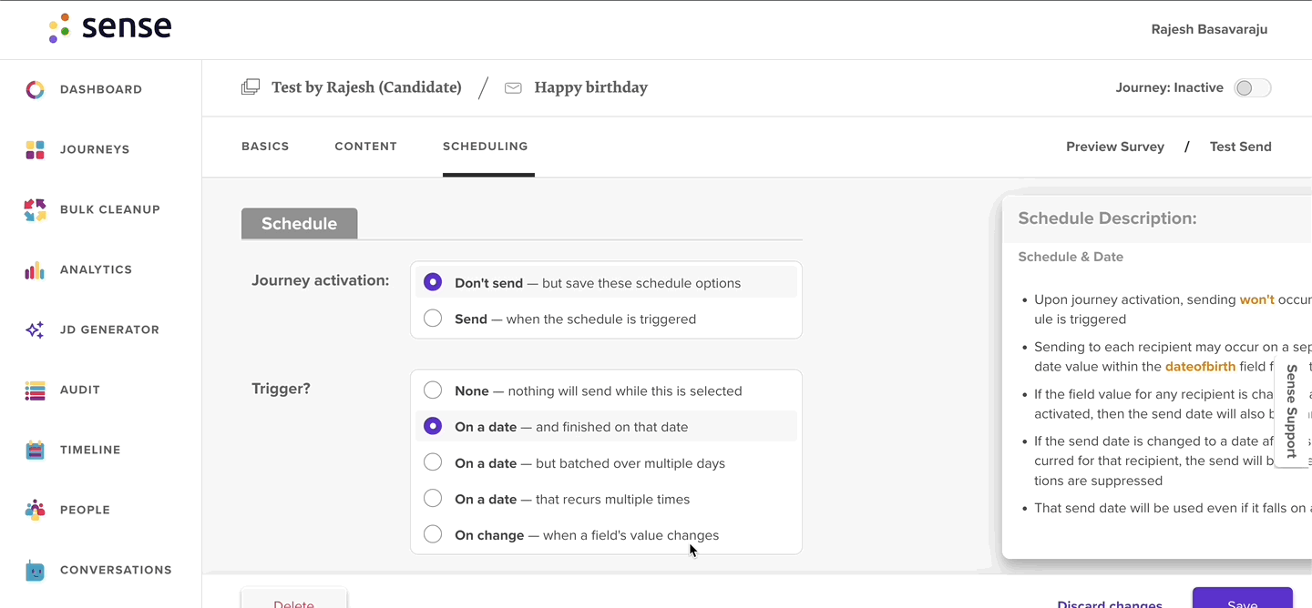Choose 'On change' trigger option
The width and height of the screenshot is (1312, 608).
coord(433,534)
